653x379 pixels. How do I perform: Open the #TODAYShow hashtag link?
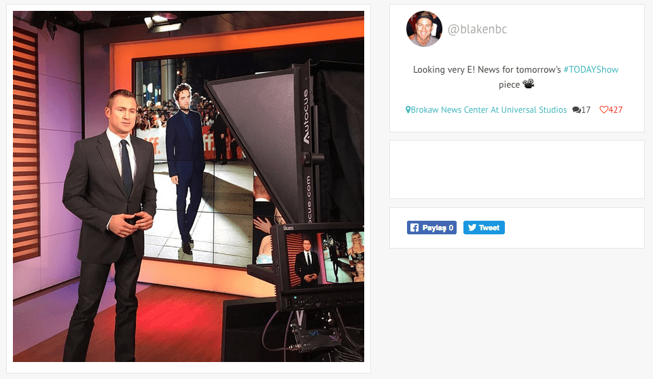click(x=590, y=69)
